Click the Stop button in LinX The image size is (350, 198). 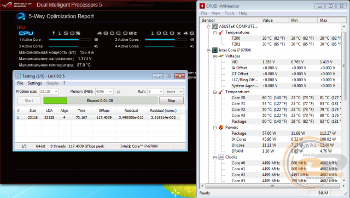[x=171, y=101]
